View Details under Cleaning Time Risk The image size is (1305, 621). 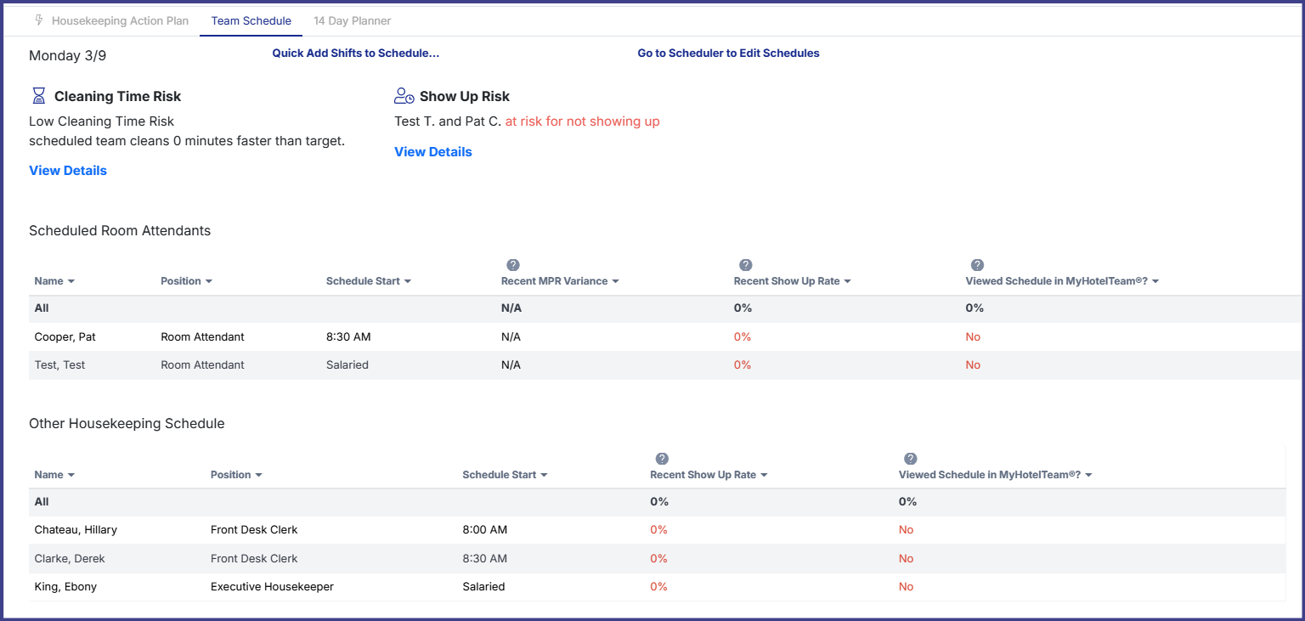click(68, 171)
